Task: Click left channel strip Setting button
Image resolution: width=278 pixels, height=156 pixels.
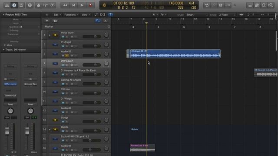Action: pos(10,66)
